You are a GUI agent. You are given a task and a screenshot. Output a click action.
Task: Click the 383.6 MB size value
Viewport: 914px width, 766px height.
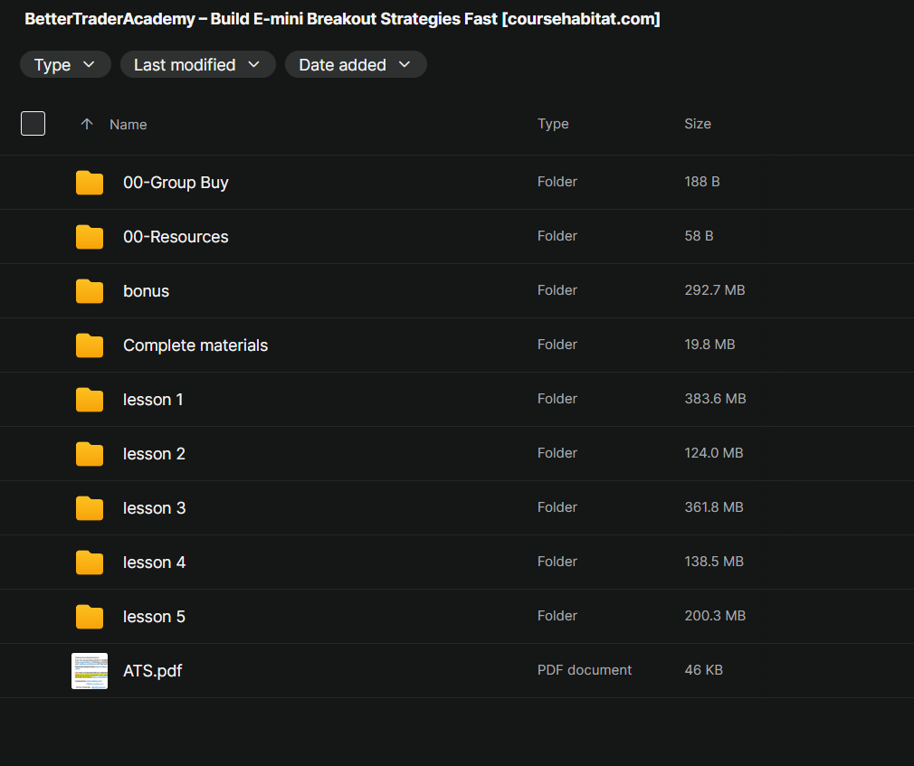[715, 399]
